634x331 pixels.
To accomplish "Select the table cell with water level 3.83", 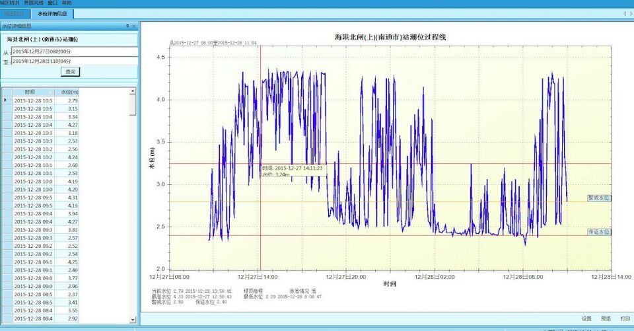I will point(67,230).
